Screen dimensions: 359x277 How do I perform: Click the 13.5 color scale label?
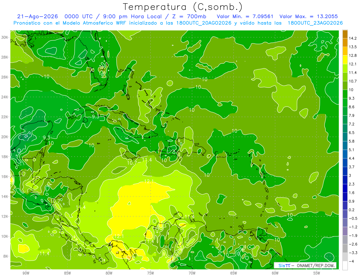click(x=353, y=47)
